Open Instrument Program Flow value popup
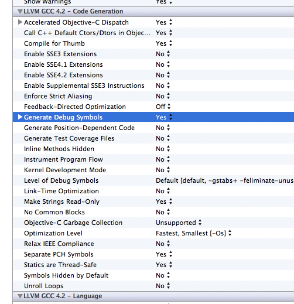This screenshot has height=304, width=294. tap(163, 159)
